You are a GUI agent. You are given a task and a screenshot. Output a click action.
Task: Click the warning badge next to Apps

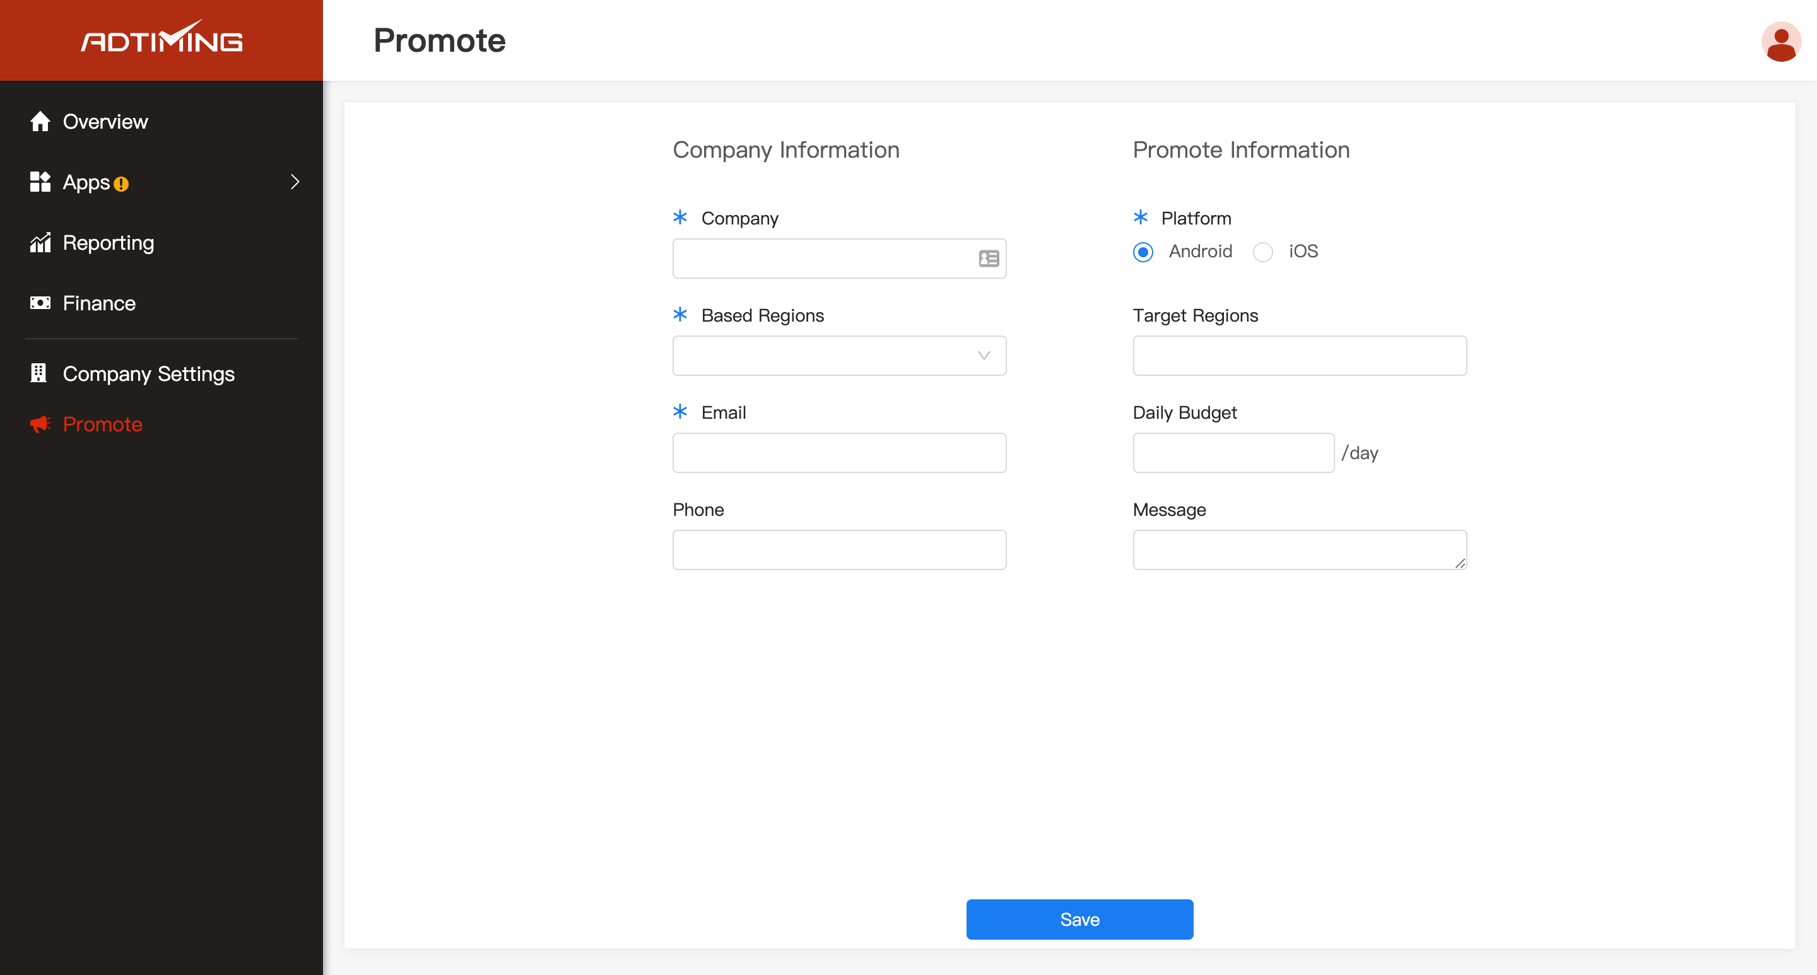tap(121, 184)
